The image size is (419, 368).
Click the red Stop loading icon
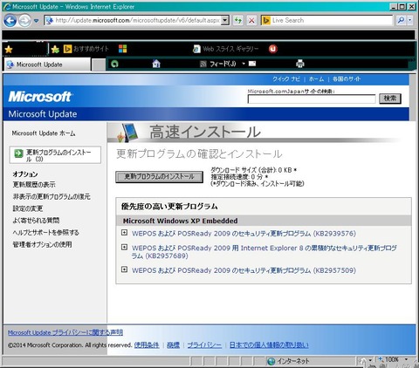251,20
